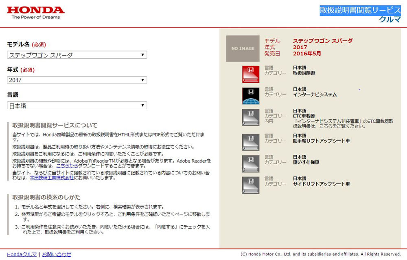Click the Honda Motor Co. copyright notice
Image resolution: width=407 pixels, height=260 pixels.
point(321,254)
